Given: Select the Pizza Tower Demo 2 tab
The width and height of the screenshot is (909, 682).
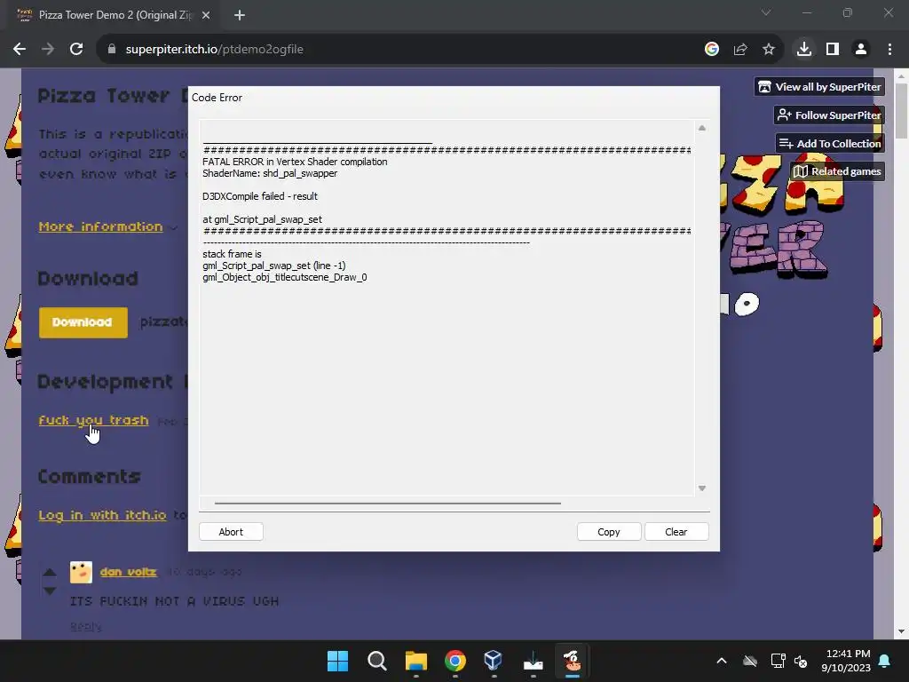Looking at the screenshot, I should 115,15.
